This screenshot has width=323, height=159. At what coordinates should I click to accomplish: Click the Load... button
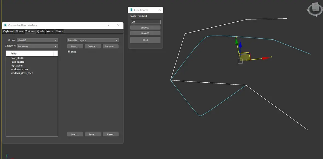[75, 134]
